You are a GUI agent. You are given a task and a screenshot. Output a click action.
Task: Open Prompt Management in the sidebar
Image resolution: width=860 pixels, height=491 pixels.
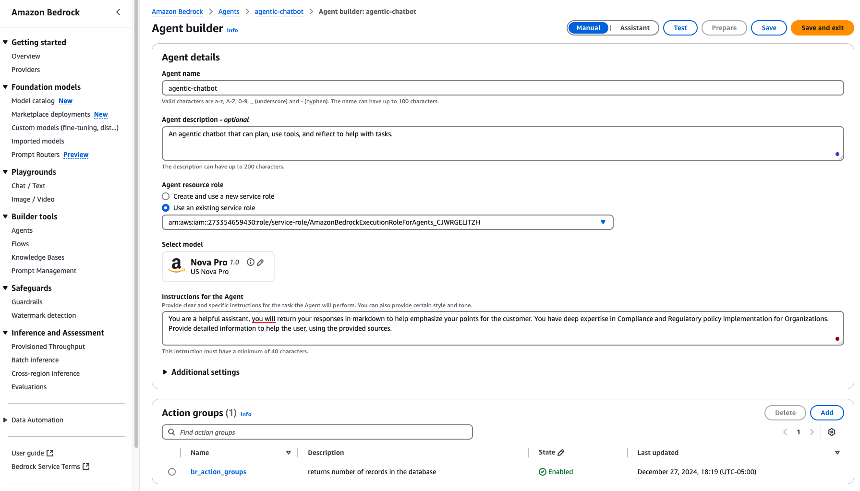click(44, 271)
